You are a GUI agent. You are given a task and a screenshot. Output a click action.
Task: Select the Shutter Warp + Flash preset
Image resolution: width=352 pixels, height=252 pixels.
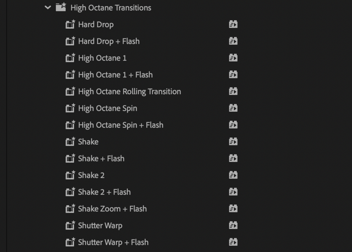[113, 242]
